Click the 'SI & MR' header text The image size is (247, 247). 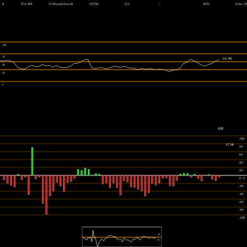pyautogui.click(x=26, y=4)
